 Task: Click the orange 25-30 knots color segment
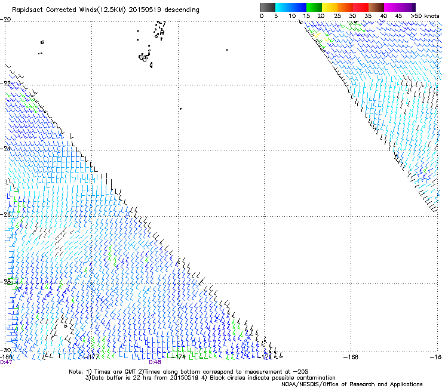(x=345, y=7)
